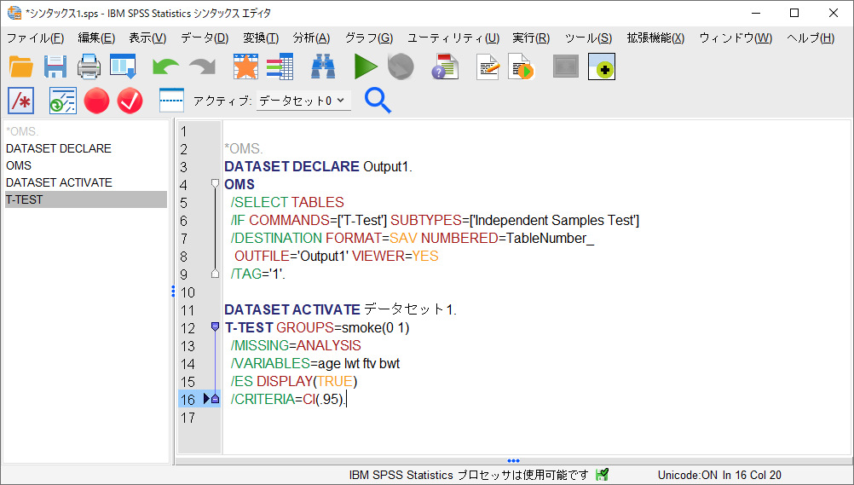Open the データ(D) menu

[x=205, y=38]
